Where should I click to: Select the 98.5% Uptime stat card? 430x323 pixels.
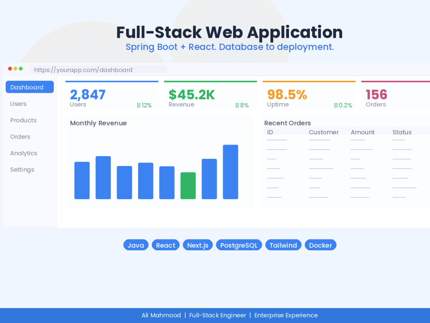point(309,95)
